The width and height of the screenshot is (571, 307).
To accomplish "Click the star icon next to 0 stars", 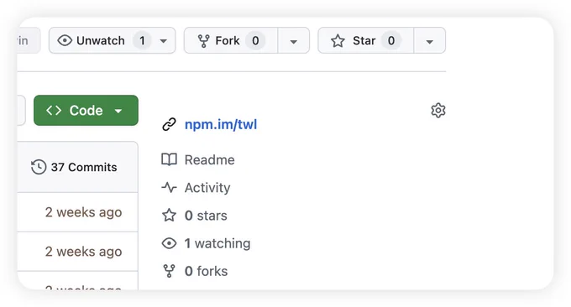I will (x=169, y=215).
